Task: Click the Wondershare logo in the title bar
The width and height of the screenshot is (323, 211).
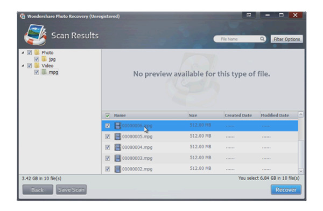Action: 23,16
